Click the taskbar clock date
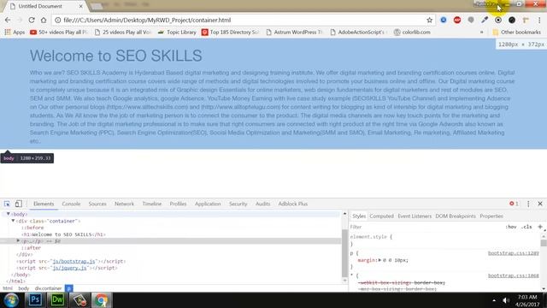Image resolution: width=547 pixels, height=308 pixels. point(527,300)
